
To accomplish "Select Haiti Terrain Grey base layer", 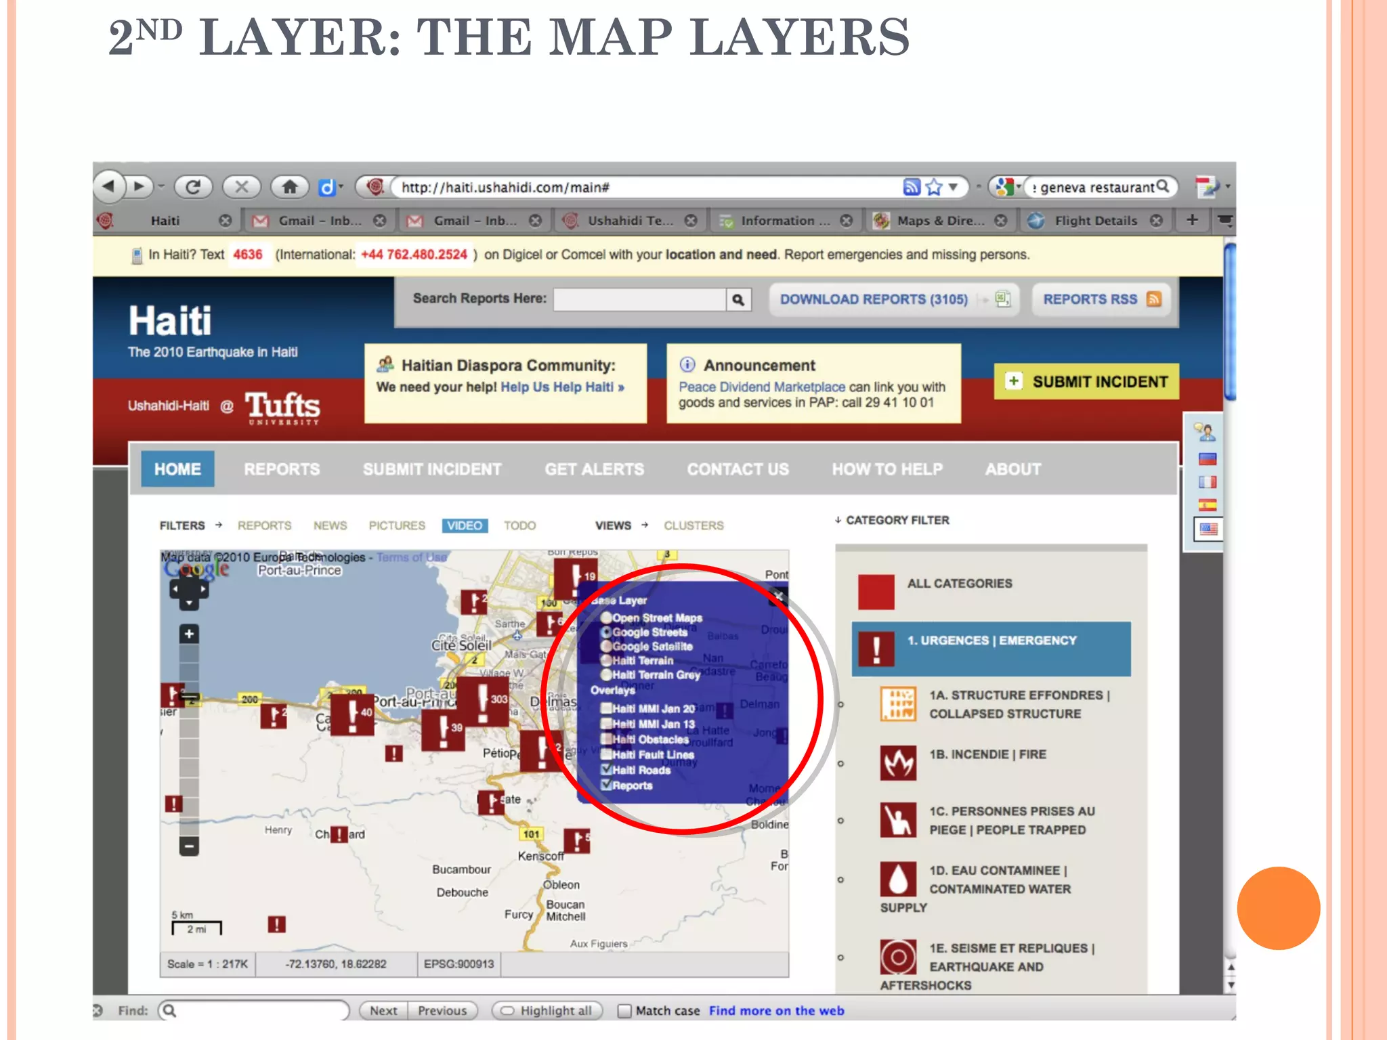I will tap(606, 674).
